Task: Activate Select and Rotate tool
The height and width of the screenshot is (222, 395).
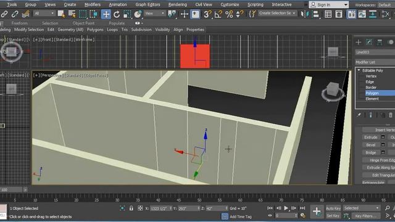Action: (117, 14)
